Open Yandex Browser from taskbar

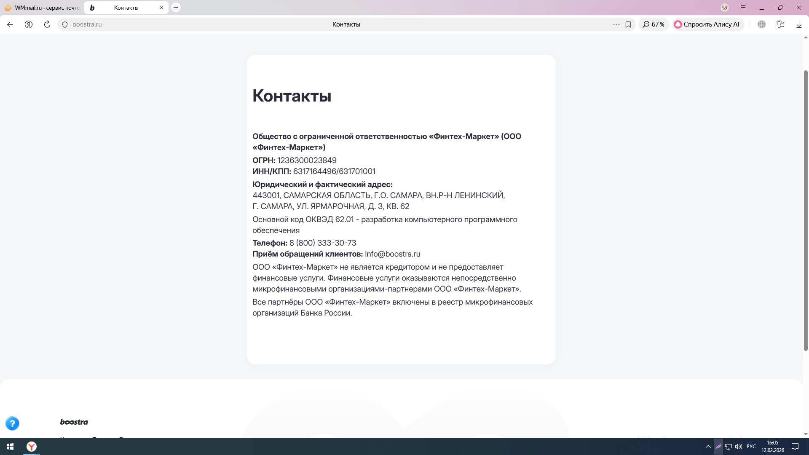point(32,447)
